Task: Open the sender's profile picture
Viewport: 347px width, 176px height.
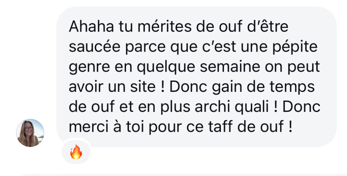Action: [x=30, y=133]
